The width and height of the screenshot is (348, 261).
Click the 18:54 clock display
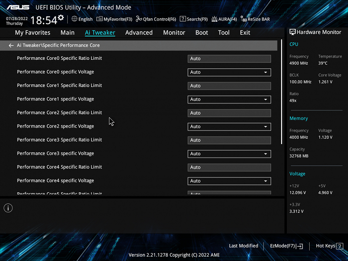pyautogui.click(x=44, y=21)
